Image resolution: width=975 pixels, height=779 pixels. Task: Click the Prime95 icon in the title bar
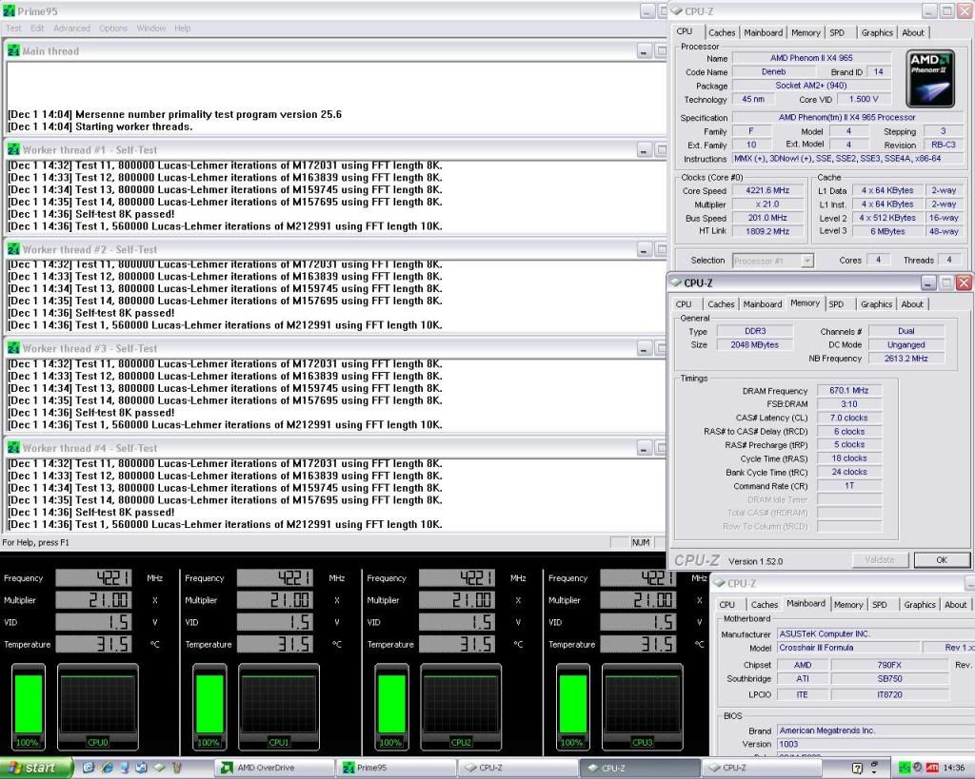[x=10, y=11]
